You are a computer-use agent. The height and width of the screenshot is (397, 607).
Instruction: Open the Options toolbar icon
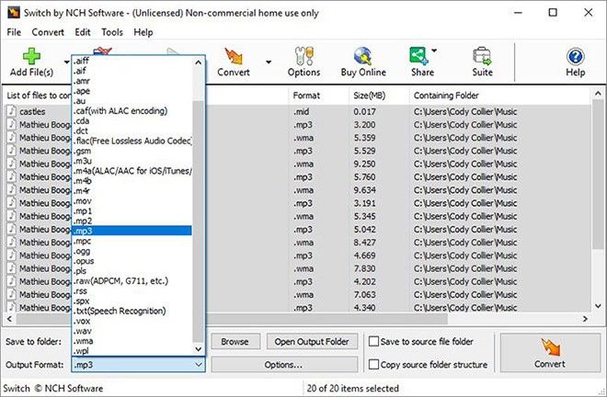point(303,61)
